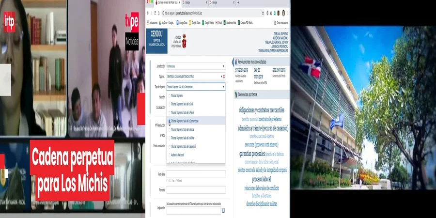Open the Google Docs bookmark

(182, 23)
